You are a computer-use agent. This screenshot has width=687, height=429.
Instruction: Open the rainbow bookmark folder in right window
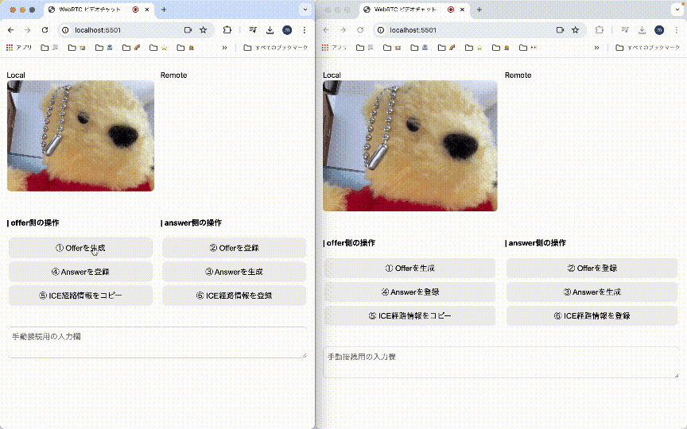coord(447,48)
